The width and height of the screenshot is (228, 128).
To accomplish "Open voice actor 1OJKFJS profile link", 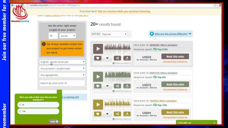I will coord(154,101).
